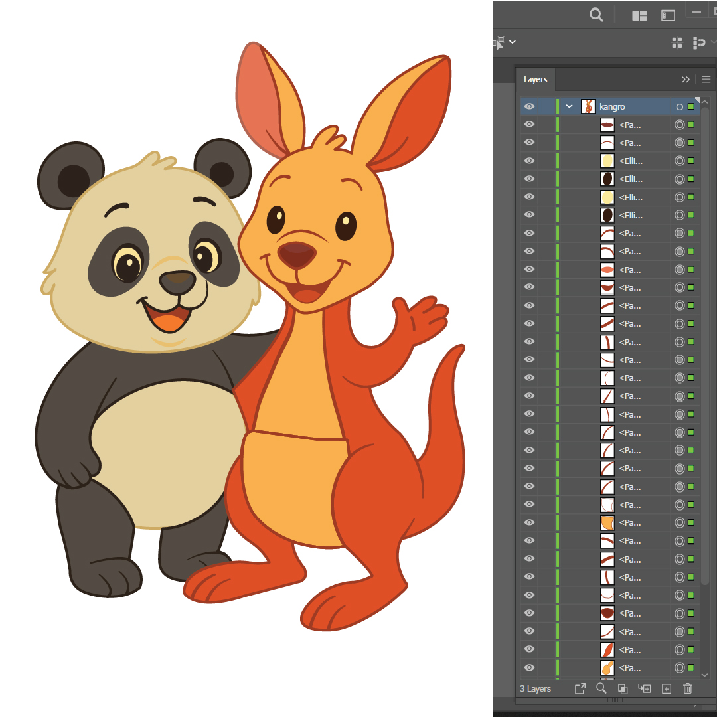Click the kangro layer name
Image resolution: width=717 pixels, height=717 pixels.
click(x=612, y=106)
